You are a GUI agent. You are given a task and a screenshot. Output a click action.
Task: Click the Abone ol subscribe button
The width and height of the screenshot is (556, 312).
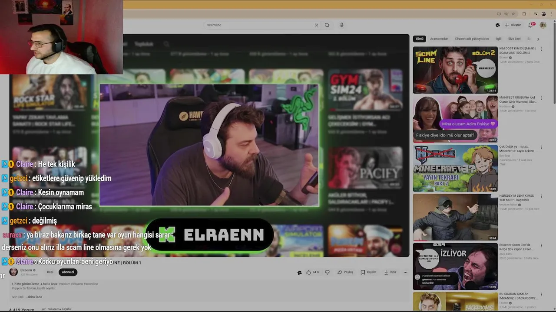(x=68, y=272)
